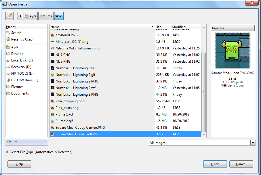The height and width of the screenshot is (175, 261).
Task: Select the Pink_pears.png file name
Action: point(67,108)
